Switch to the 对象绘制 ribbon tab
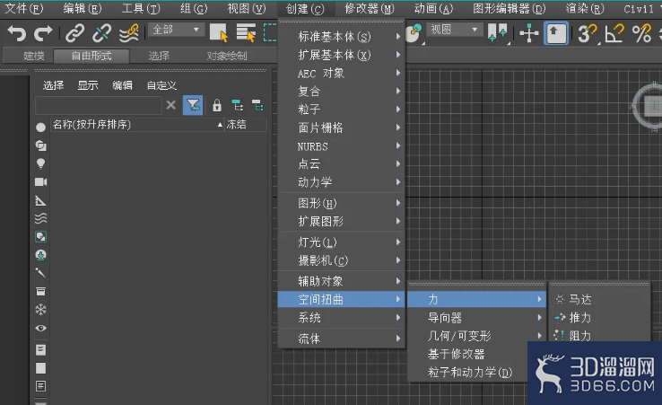Screen dimensions: 662x405 click(x=227, y=56)
